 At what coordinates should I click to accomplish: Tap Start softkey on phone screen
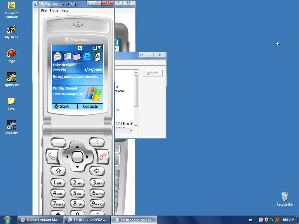(x=64, y=106)
